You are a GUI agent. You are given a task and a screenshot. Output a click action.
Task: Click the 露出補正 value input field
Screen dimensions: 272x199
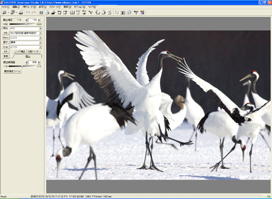[33, 20]
